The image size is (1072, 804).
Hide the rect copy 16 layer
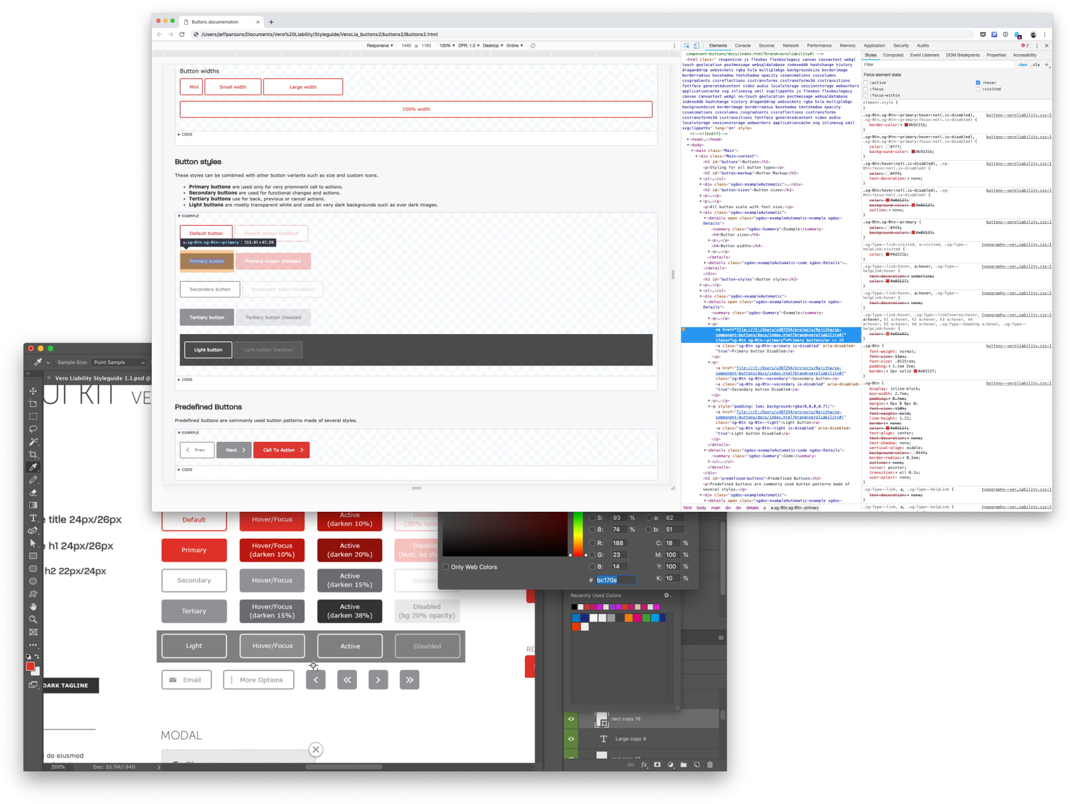tap(571, 718)
